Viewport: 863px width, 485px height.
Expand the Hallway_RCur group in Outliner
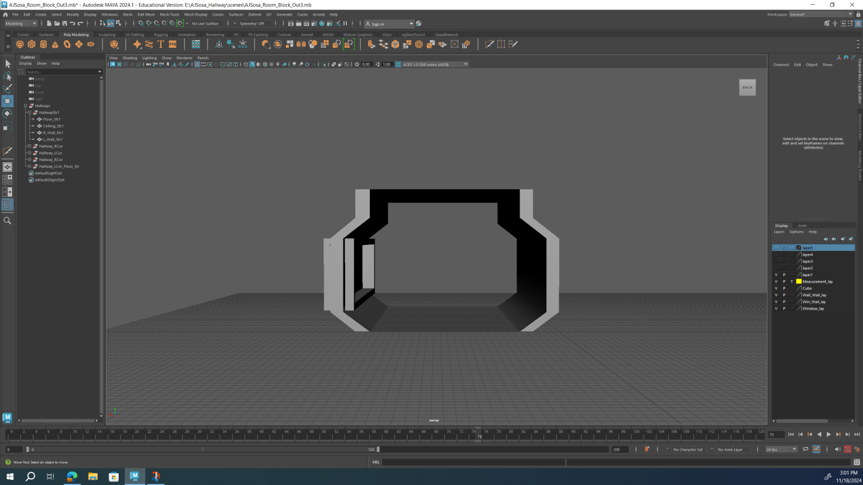click(29, 146)
